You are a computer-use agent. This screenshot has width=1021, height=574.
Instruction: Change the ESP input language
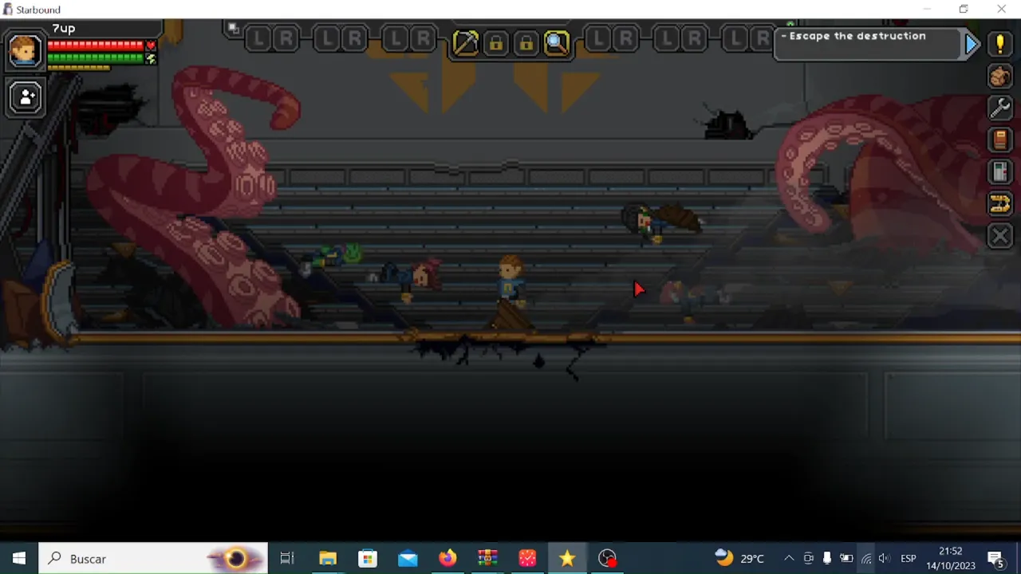pyautogui.click(x=909, y=558)
